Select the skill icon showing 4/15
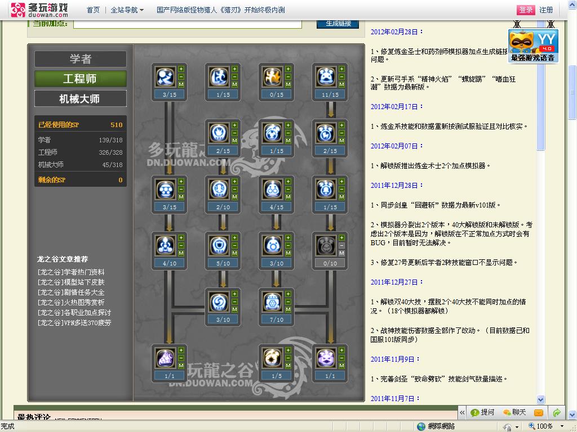 273,190
